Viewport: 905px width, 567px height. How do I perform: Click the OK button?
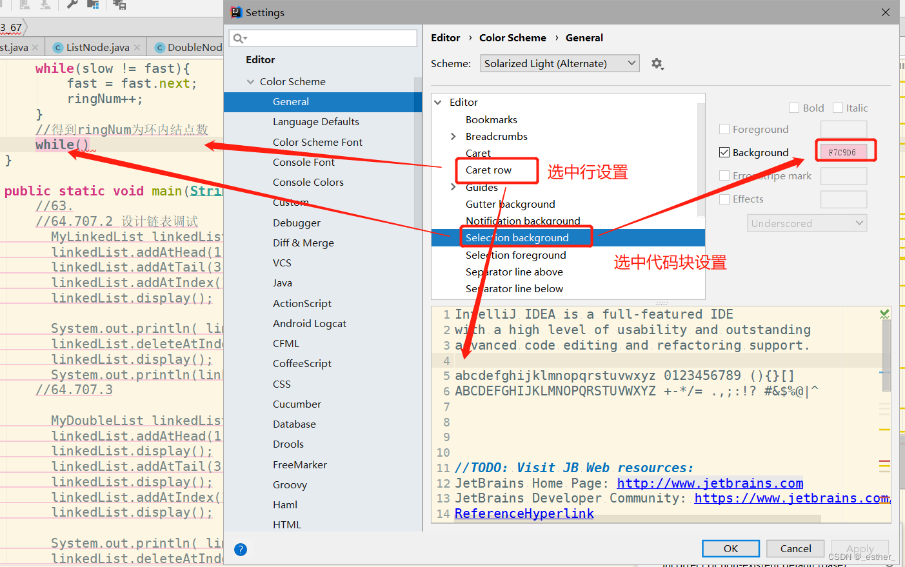tap(730, 549)
